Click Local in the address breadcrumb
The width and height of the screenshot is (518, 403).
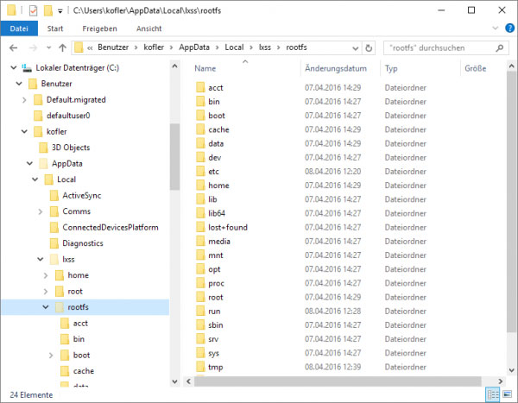pos(234,47)
